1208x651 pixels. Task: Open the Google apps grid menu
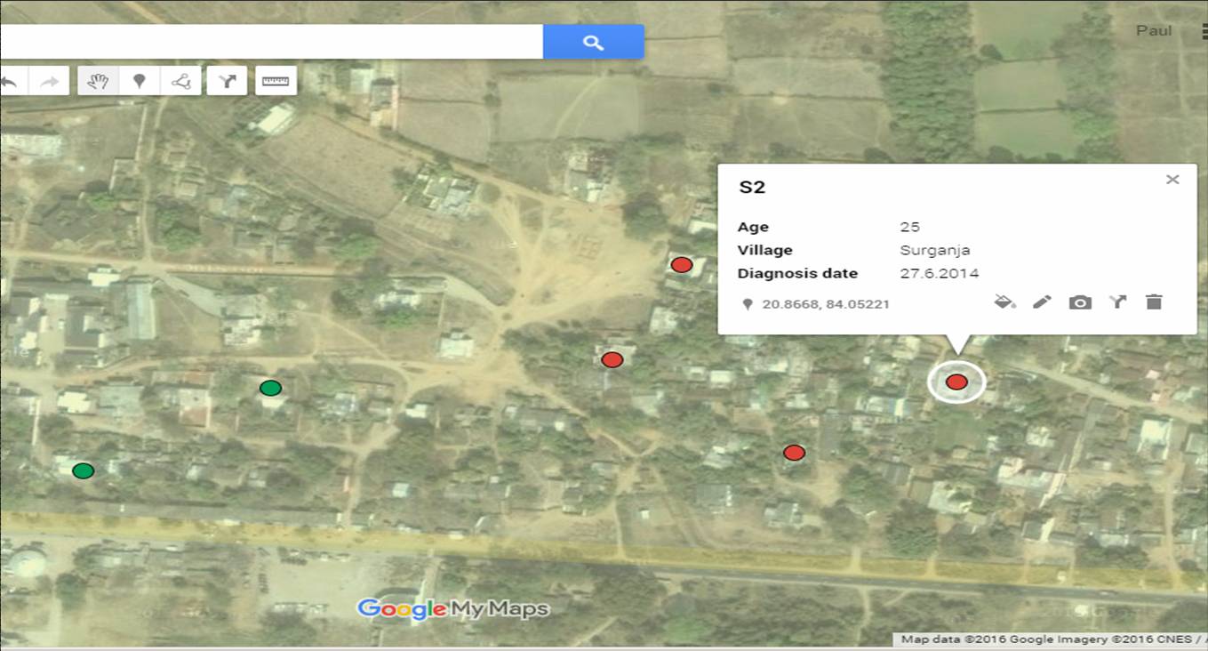pos(1202,29)
